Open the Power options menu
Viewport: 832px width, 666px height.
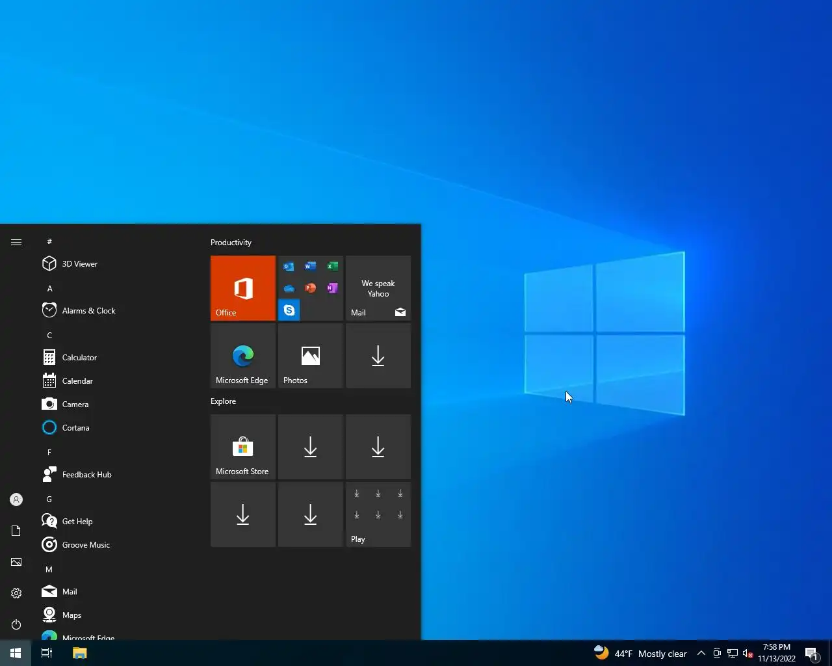point(16,624)
